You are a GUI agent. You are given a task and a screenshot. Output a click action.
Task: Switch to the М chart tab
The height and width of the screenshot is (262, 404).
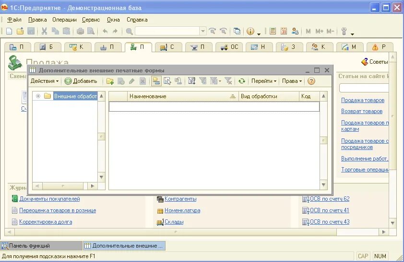(349, 47)
